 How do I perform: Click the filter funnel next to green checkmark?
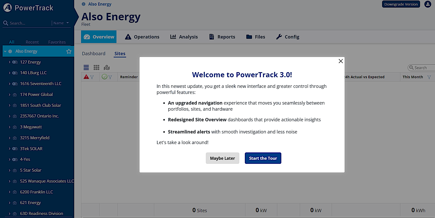point(110,77)
